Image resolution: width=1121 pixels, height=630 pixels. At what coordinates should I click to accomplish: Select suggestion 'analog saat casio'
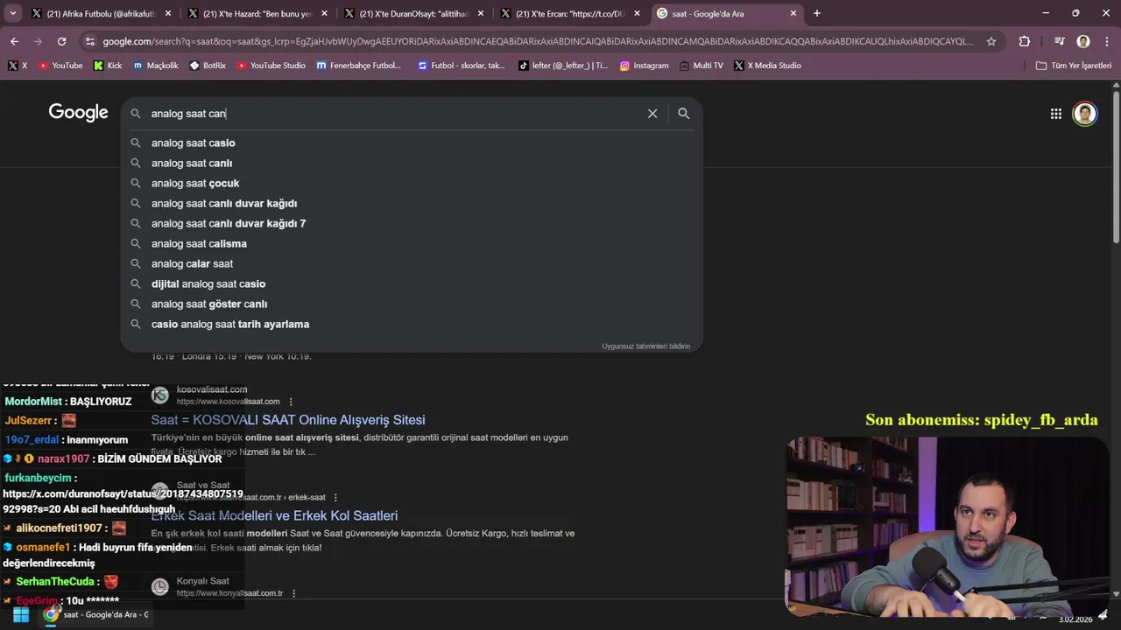tap(412, 143)
